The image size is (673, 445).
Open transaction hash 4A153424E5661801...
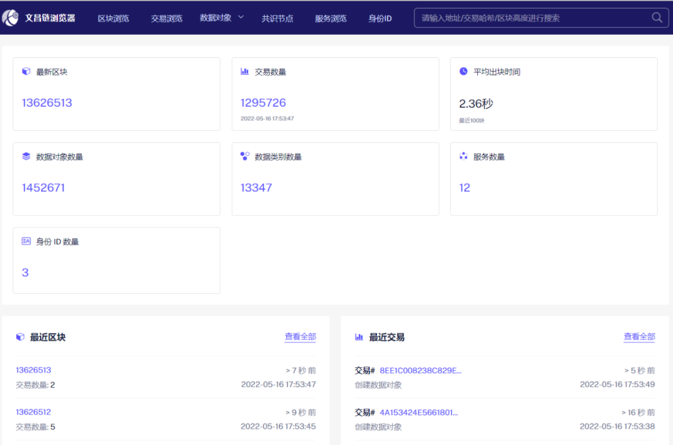pos(419,413)
